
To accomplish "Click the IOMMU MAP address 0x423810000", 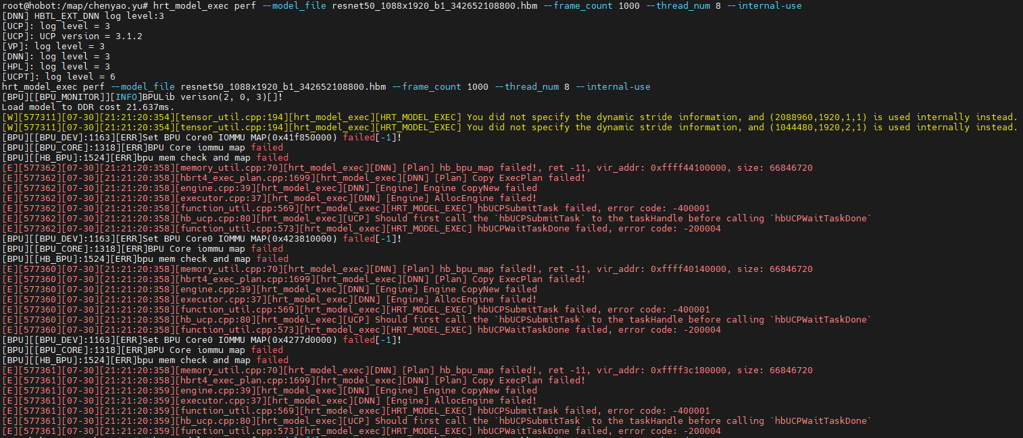I will coord(302,238).
